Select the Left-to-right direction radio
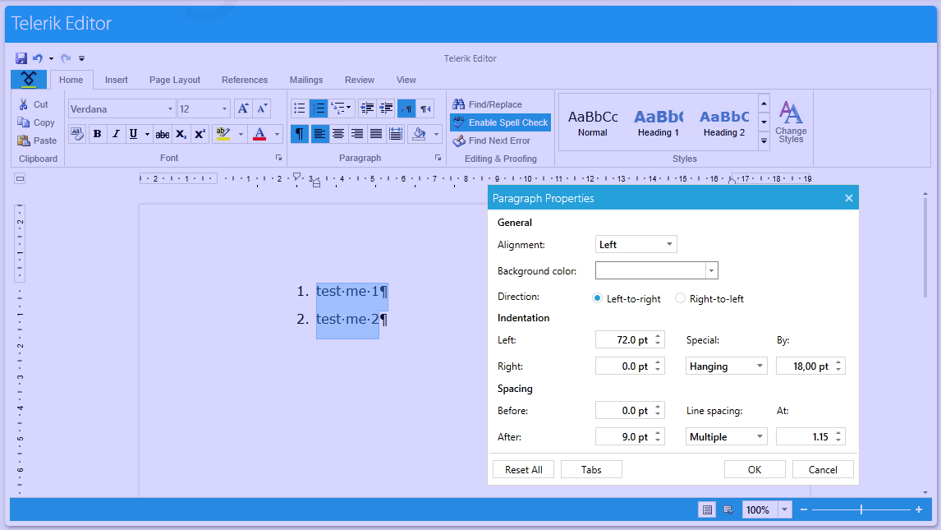The height and width of the screenshot is (530, 941). (597, 298)
